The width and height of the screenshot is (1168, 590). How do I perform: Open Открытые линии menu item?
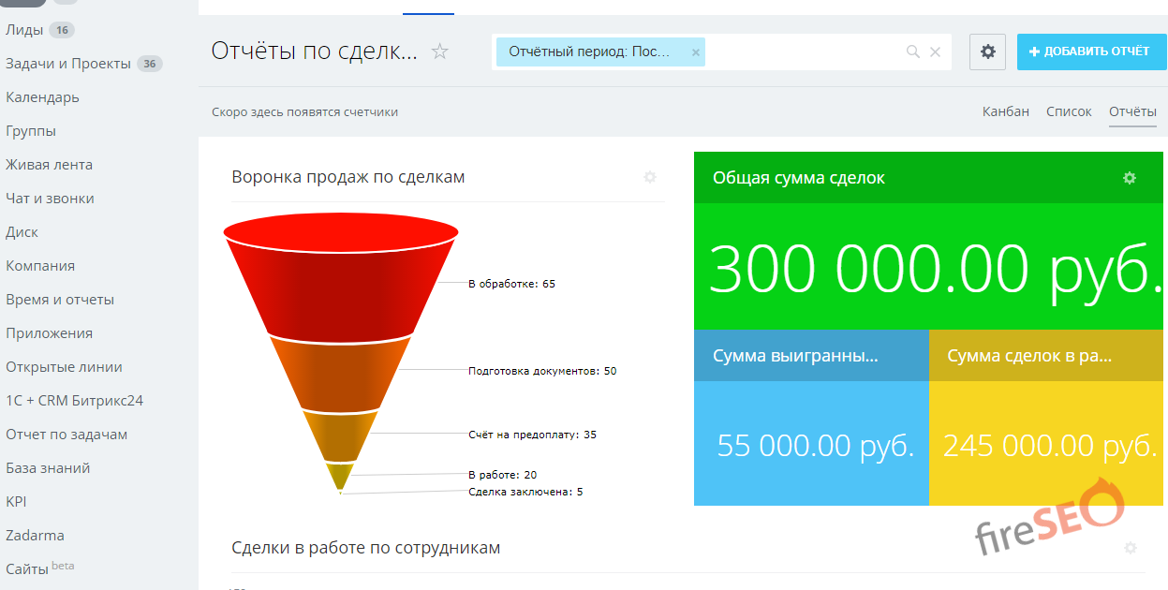coord(64,367)
